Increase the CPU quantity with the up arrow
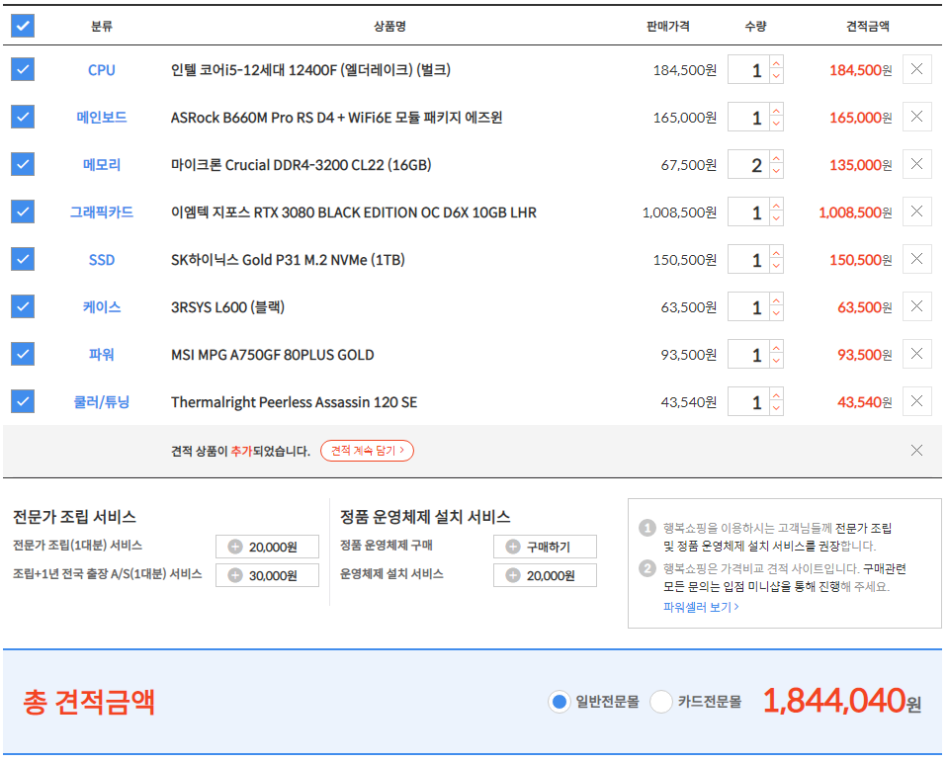 (x=776, y=63)
